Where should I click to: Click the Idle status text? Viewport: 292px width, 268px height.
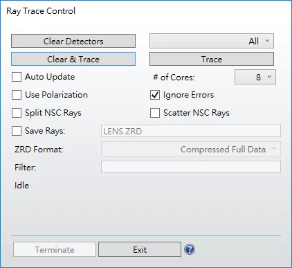pos(21,186)
